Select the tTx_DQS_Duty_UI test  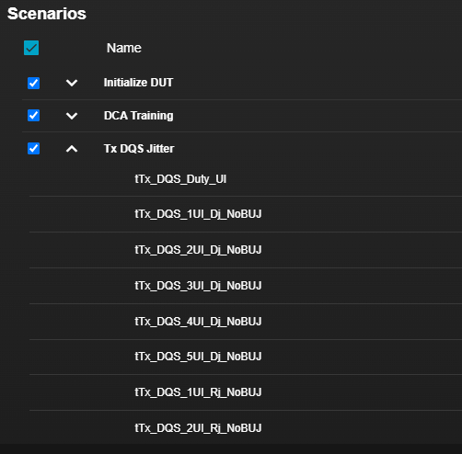click(180, 179)
